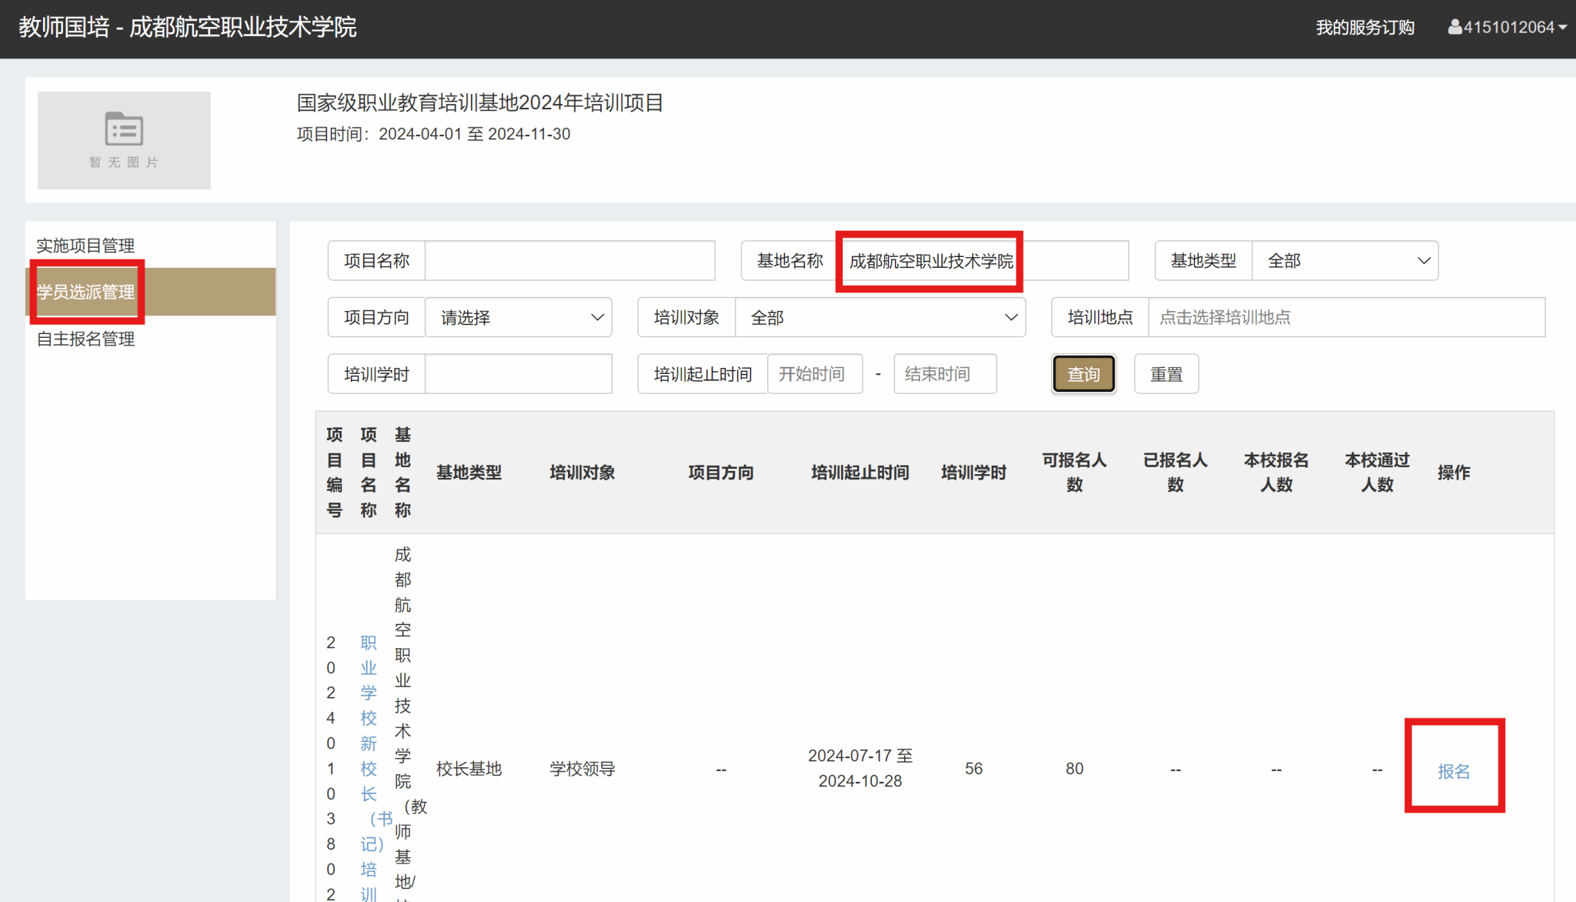Click the 培训起止时间 column header
This screenshot has width=1576, height=902.
pyautogui.click(x=860, y=473)
